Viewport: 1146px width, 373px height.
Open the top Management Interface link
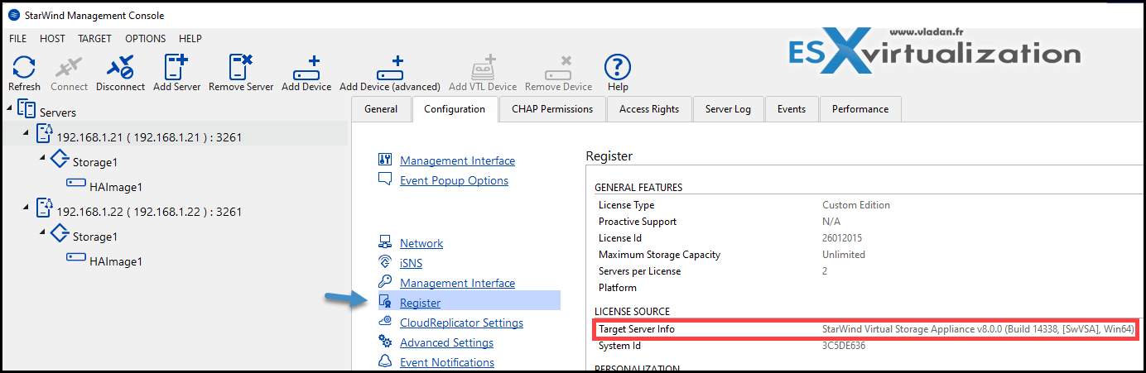tap(457, 160)
